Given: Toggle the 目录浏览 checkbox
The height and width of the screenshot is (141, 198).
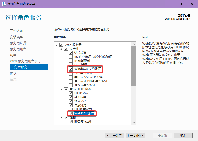Looking at the screenshot, I should [71, 105].
